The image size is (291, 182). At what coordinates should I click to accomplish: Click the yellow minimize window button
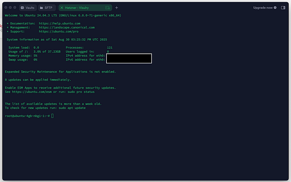(10, 8)
